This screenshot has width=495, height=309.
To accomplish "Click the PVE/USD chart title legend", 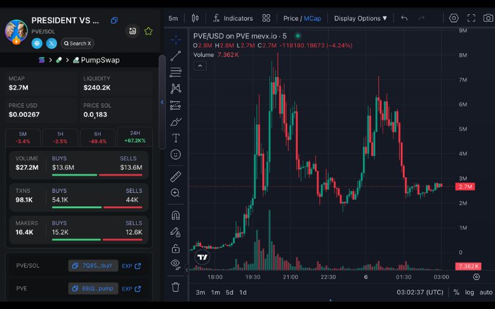I will [240, 36].
